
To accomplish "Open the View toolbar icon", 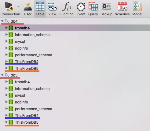I will tap(52, 7).
